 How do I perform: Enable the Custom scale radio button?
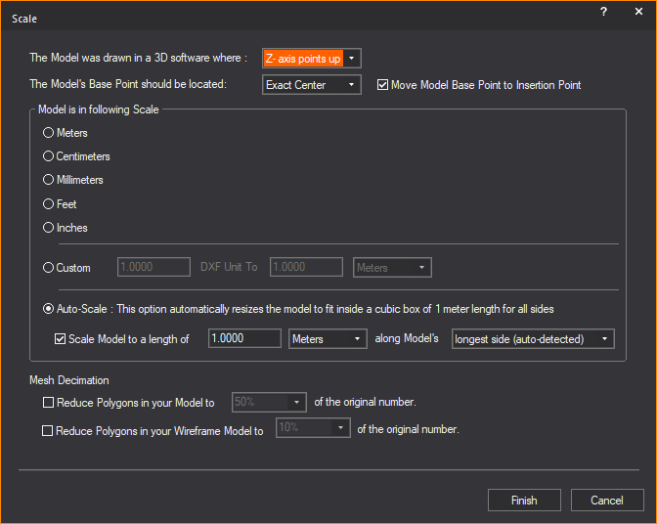click(x=48, y=268)
